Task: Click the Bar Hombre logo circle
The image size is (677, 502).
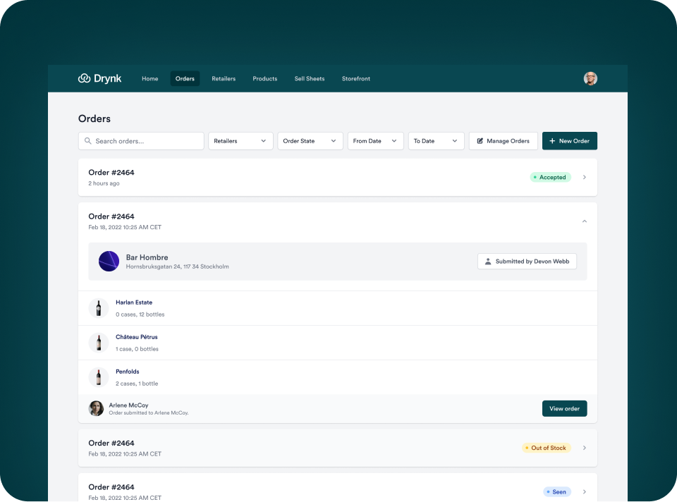Action: (x=109, y=261)
